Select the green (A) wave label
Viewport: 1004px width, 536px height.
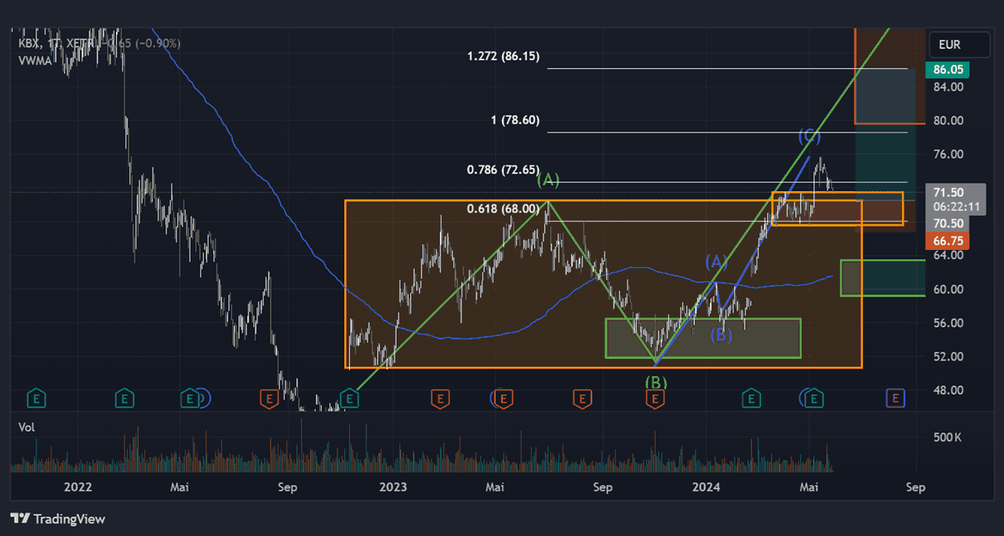pos(548,181)
